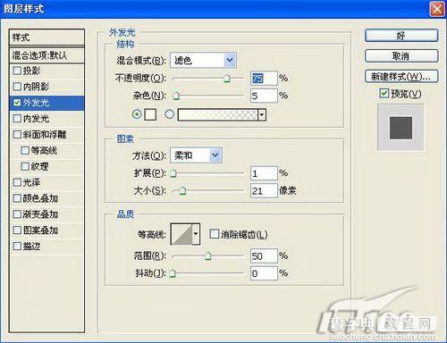Open the contour picker arrow beside 等高线
The width and height of the screenshot is (447, 343).
tap(196, 234)
